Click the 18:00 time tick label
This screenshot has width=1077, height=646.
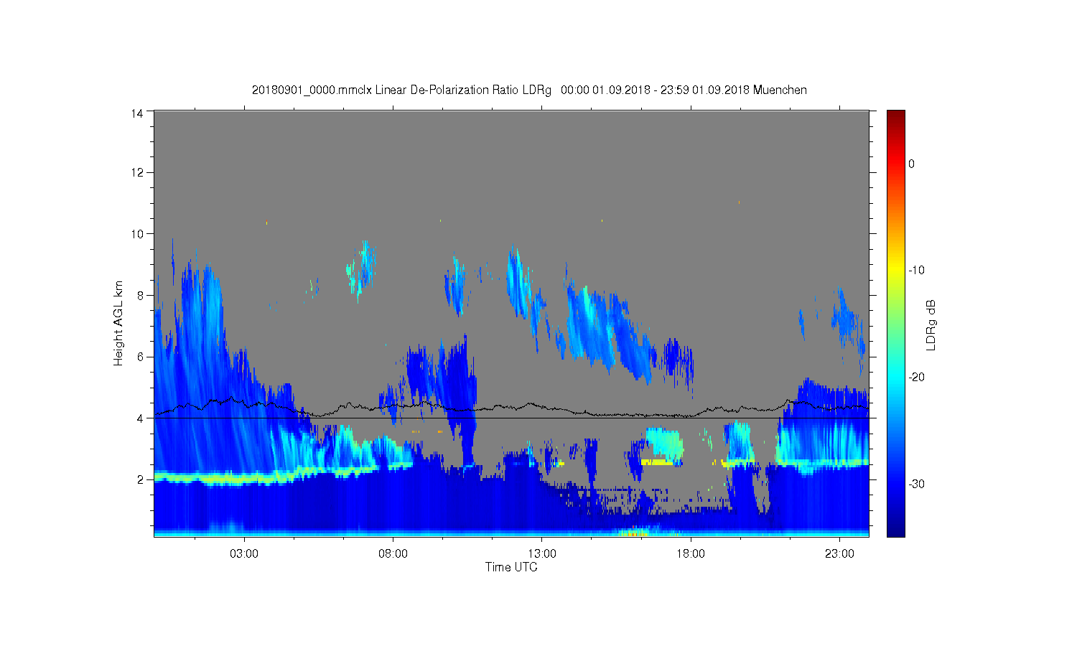click(691, 554)
